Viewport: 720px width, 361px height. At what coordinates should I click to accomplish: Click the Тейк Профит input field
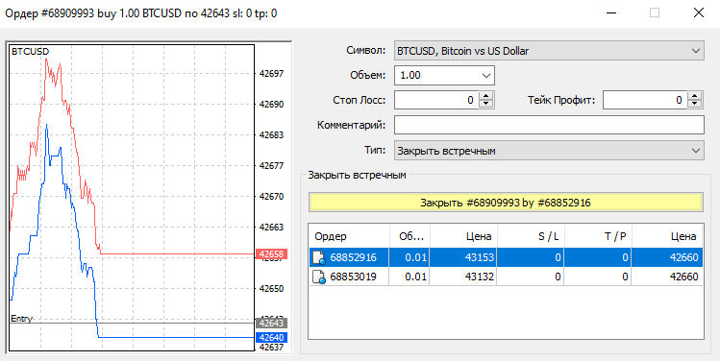(645, 100)
